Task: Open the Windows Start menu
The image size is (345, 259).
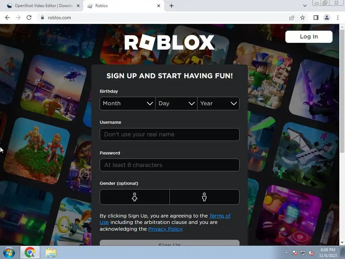Action: point(9,252)
